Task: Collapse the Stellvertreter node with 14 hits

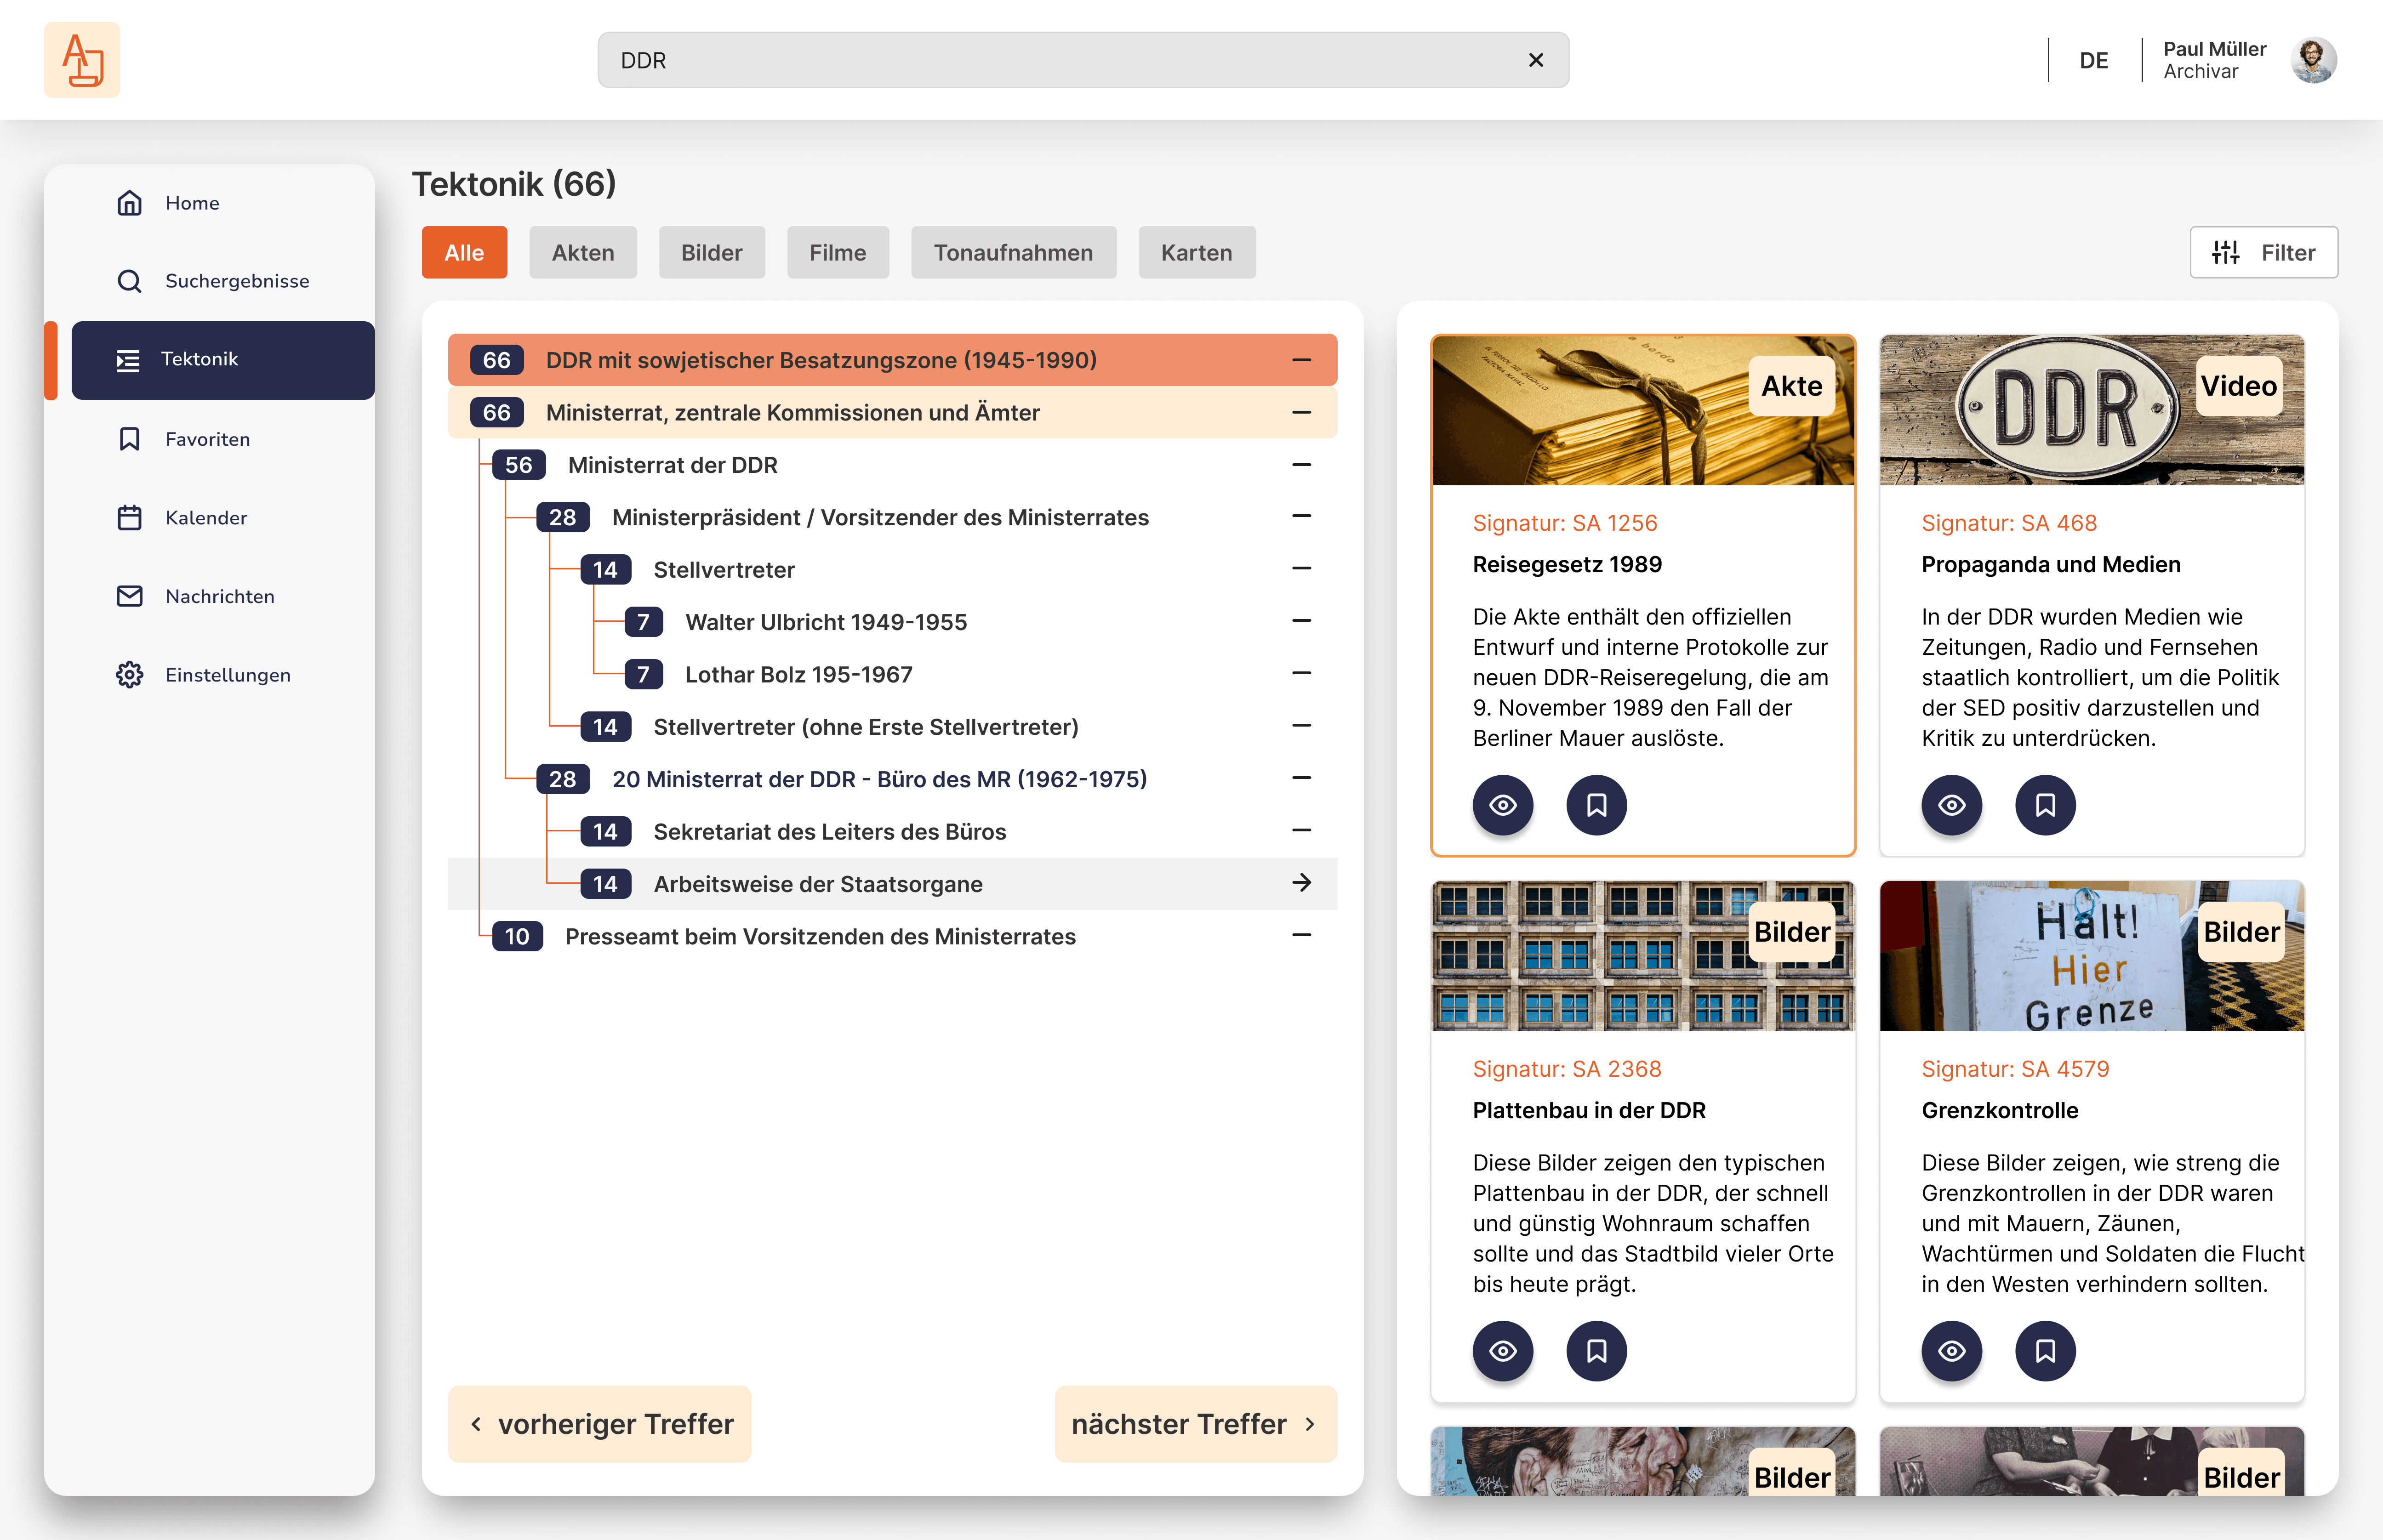Action: tap(1301, 569)
